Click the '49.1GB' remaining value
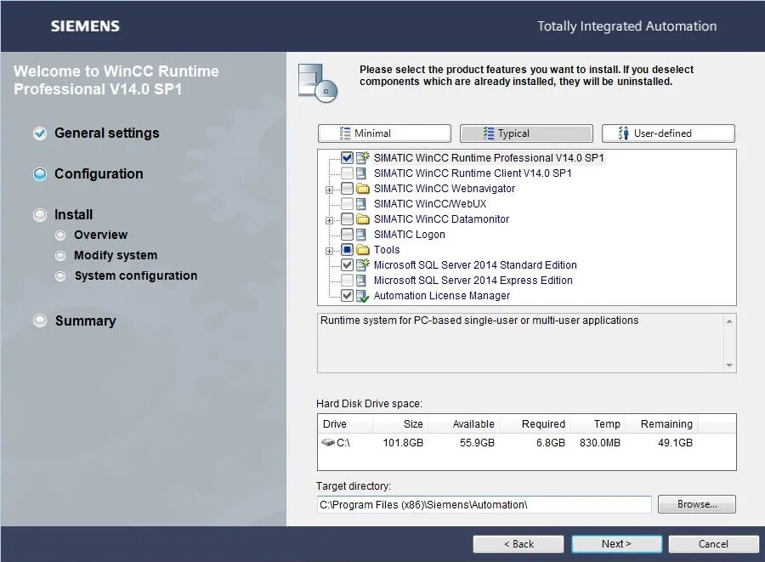This screenshot has width=765, height=562. point(675,443)
